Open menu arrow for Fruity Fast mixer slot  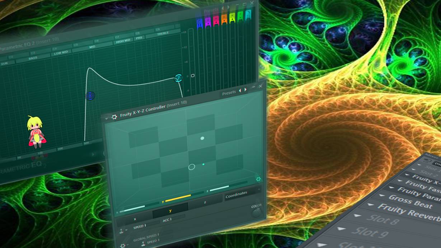(x=400, y=181)
